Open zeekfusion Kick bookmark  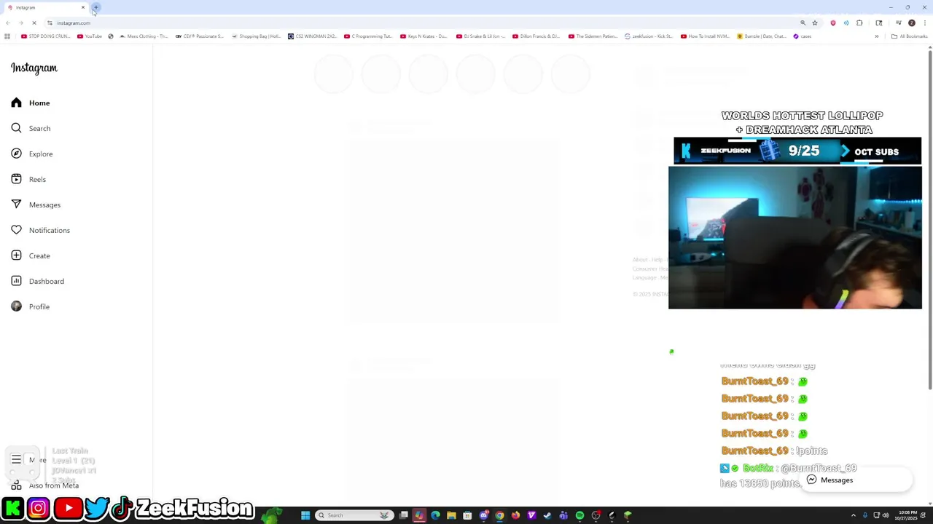pos(649,36)
